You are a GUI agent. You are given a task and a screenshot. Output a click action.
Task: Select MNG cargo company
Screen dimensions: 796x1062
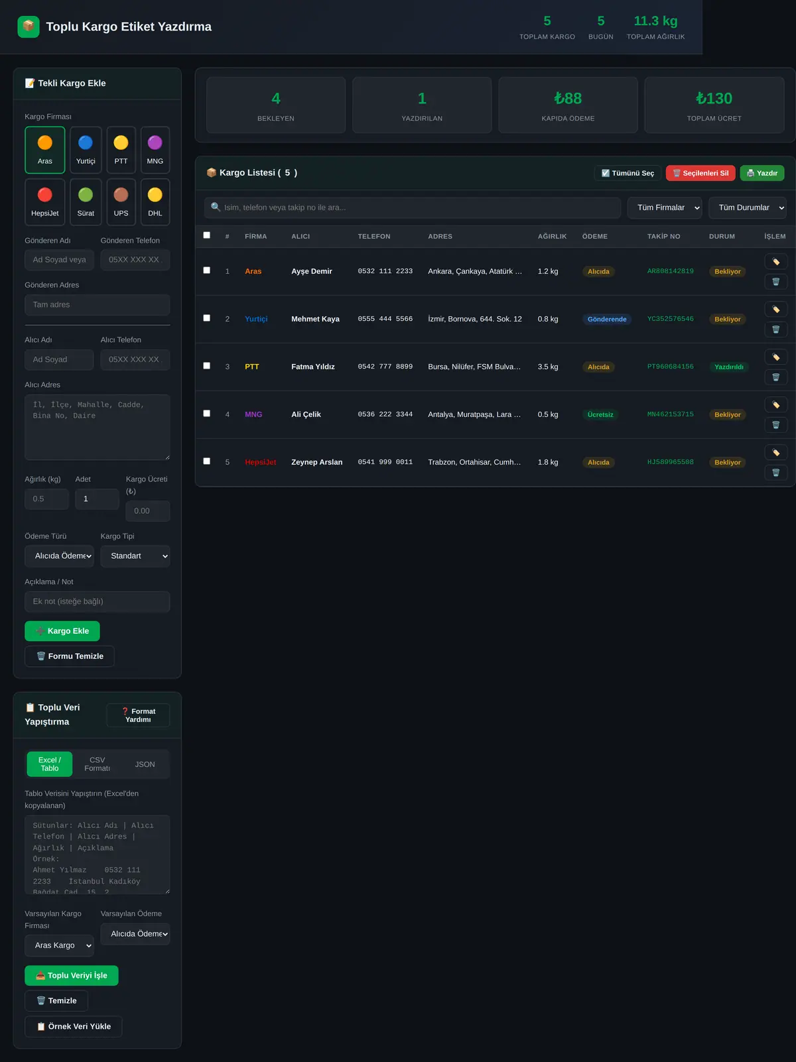[155, 150]
